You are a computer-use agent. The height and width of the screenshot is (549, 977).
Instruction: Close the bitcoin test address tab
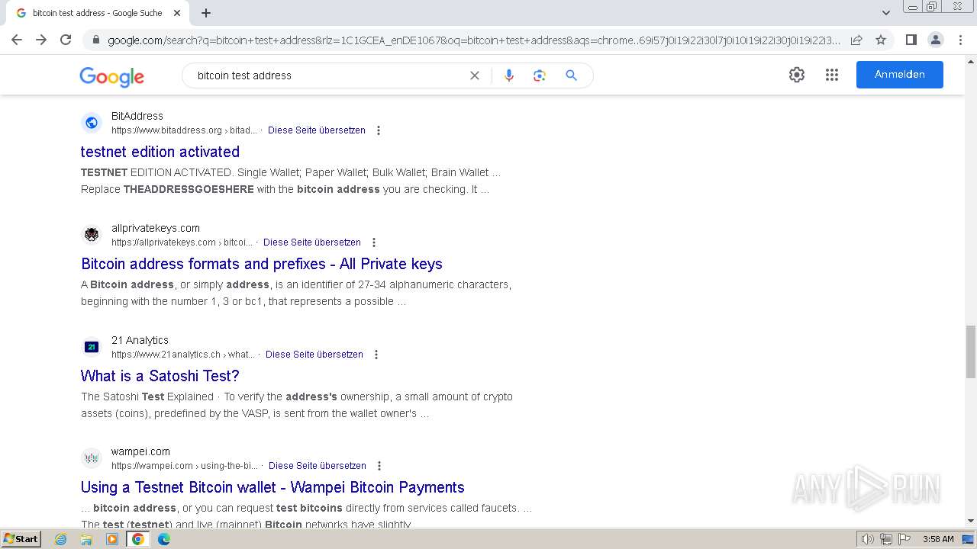click(x=177, y=13)
